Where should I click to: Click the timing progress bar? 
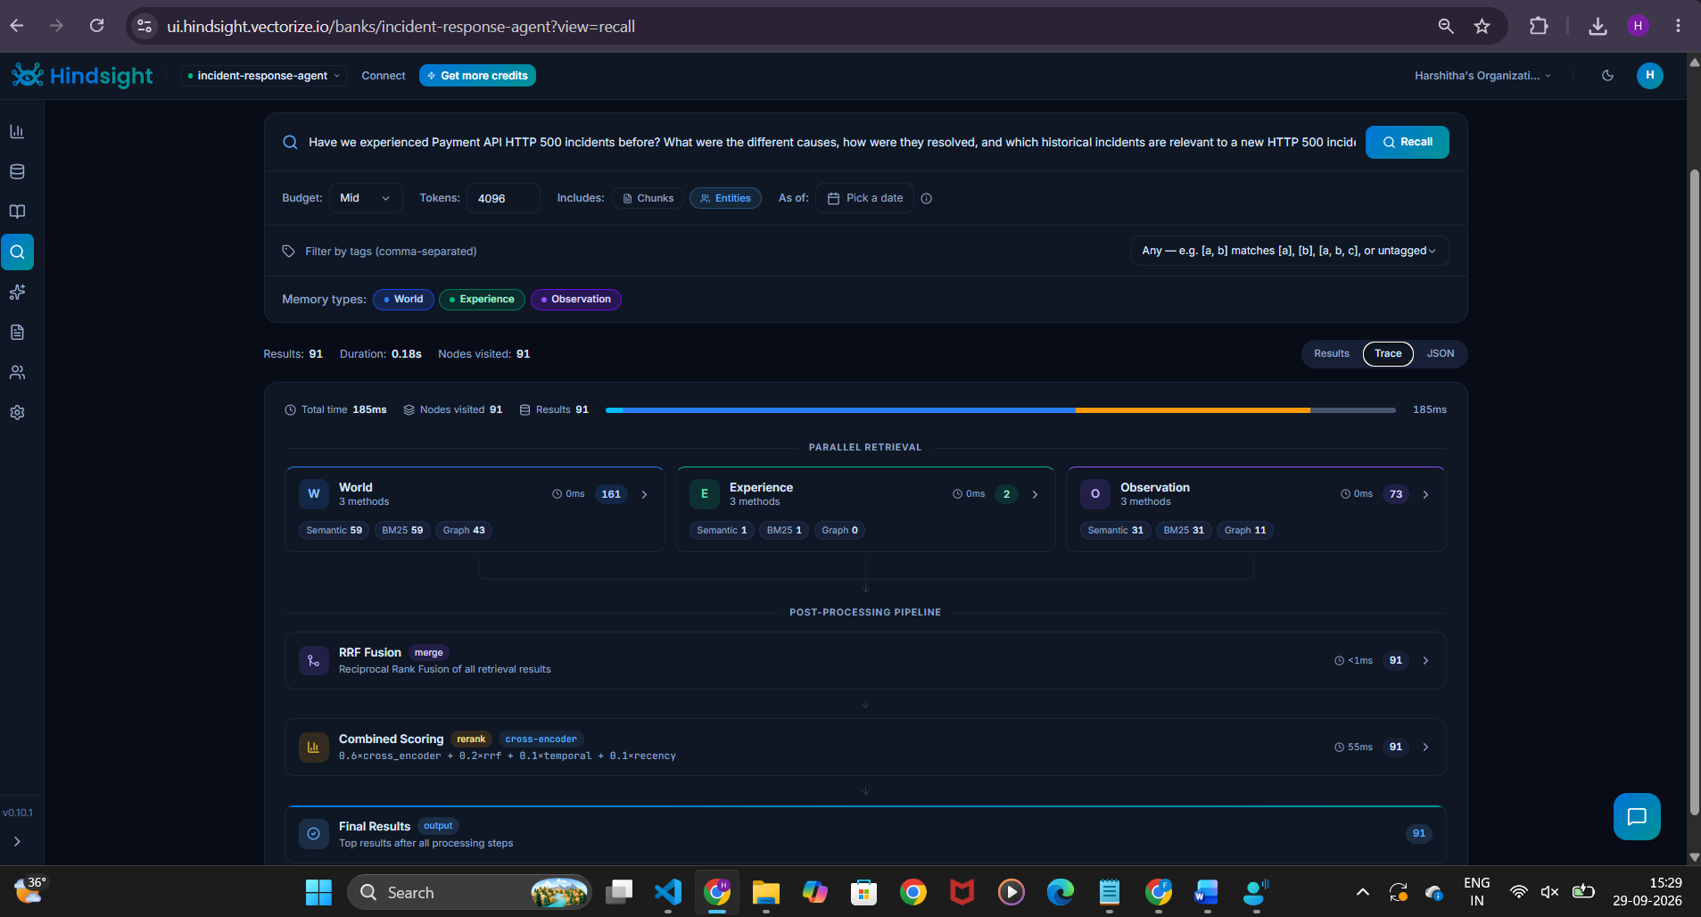(x=1000, y=410)
